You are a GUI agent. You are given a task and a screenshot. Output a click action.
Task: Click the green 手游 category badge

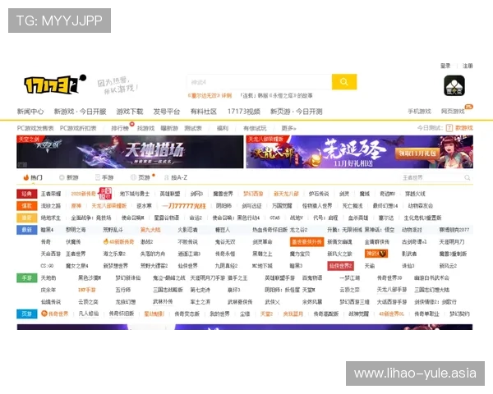27,277
